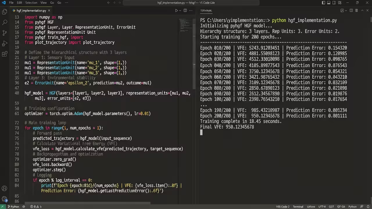Open the Selection menu
This screenshot has height=209, width=372.
(31, 3)
